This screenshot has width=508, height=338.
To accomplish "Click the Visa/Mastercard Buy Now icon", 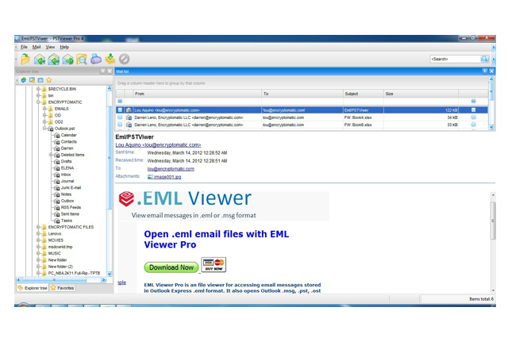I will pyautogui.click(x=214, y=265).
